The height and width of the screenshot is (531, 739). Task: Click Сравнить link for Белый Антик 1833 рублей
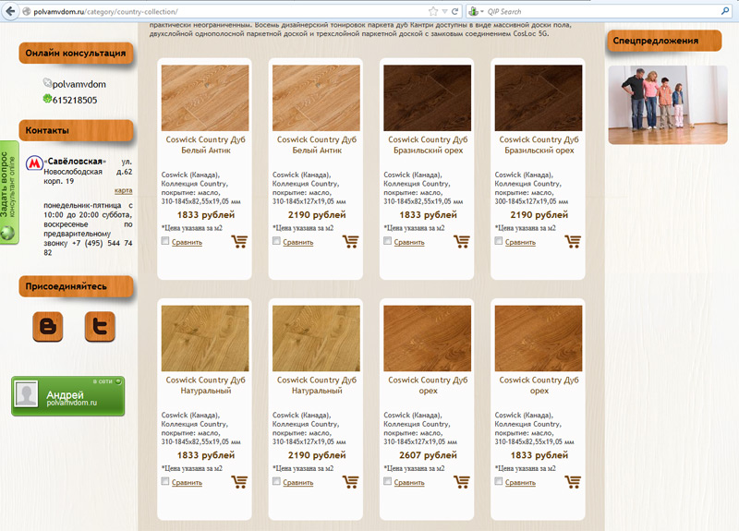[188, 242]
